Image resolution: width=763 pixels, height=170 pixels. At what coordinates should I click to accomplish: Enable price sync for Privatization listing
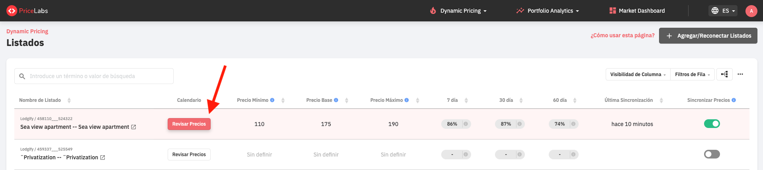pyautogui.click(x=712, y=154)
